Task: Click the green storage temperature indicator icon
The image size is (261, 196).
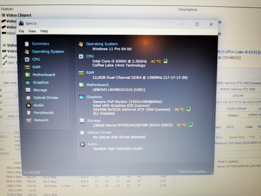Action: pyautogui.click(x=191, y=124)
